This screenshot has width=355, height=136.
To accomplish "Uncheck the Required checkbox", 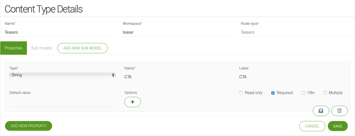I will 273,93.
